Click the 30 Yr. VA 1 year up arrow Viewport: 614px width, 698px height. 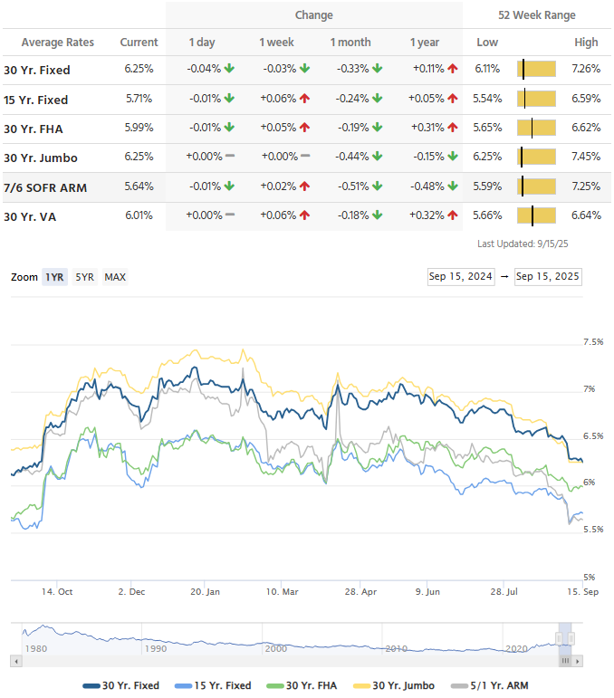click(452, 215)
